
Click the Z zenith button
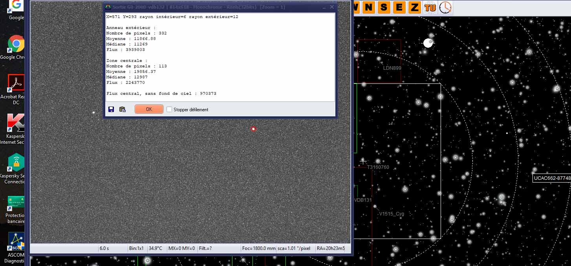(414, 7)
